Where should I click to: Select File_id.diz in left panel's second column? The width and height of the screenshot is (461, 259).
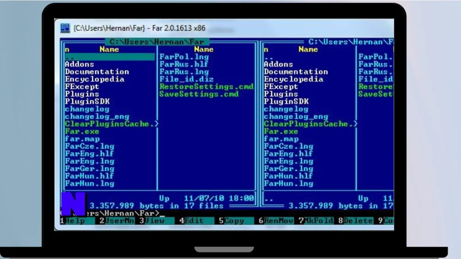[x=186, y=79]
